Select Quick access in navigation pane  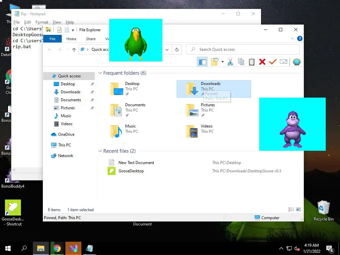coord(69,76)
